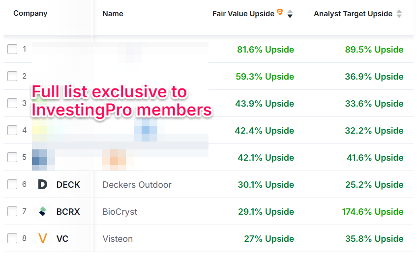Click the Deckers Outdoor company logo icon
417x257 pixels.
click(x=43, y=185)
